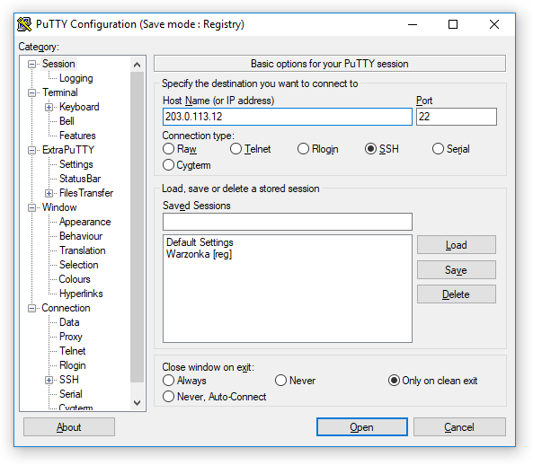Set close window on exit to Never
Screen dimensions: 533x465
295,381
